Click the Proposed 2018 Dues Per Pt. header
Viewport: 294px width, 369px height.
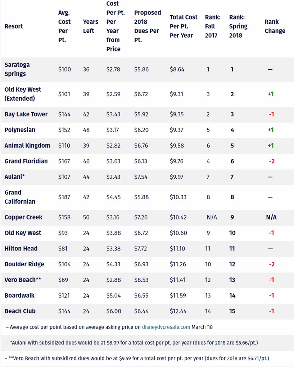coord(148,26)
